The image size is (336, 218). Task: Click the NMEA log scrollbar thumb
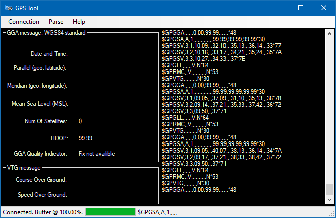329,190
